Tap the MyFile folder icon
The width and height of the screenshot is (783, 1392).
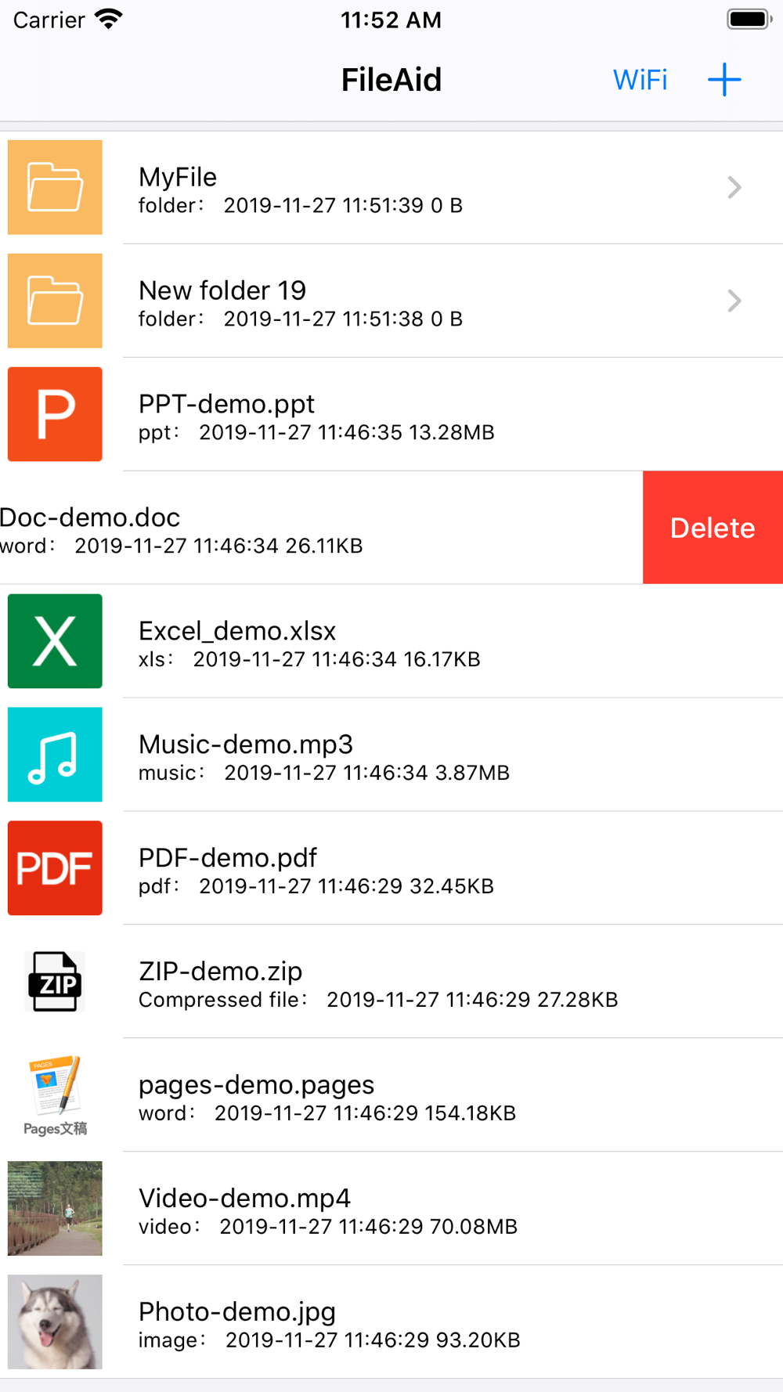55,187
